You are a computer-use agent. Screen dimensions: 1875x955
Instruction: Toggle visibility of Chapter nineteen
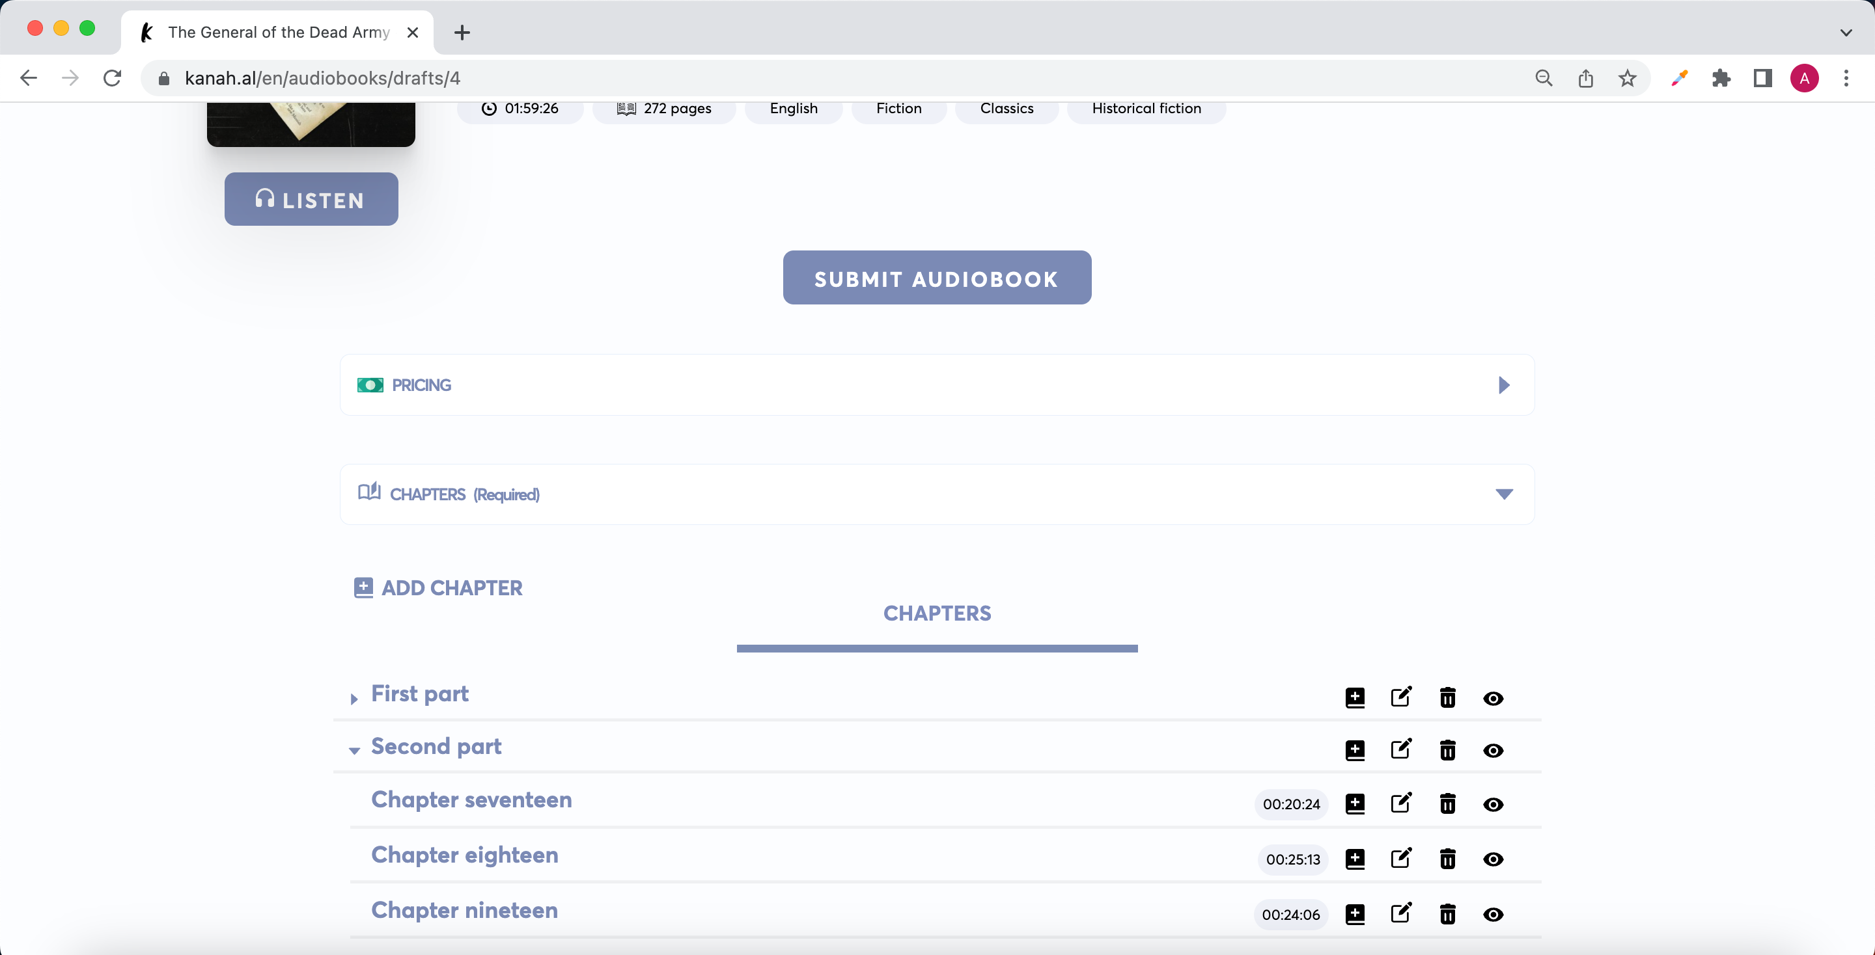coord(1493,915)
